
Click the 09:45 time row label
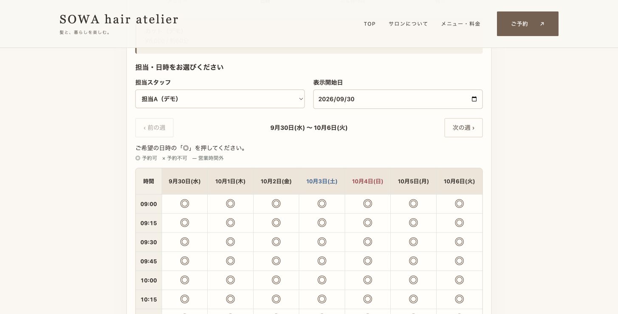click(149, 261)
